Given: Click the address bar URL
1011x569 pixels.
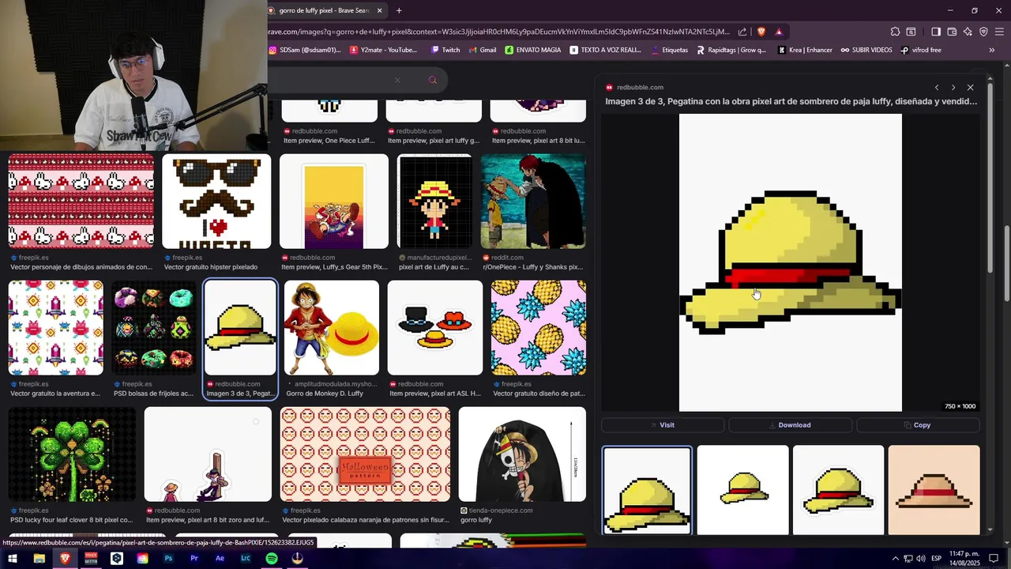Looking at the screenshot, I should (499, 32).
